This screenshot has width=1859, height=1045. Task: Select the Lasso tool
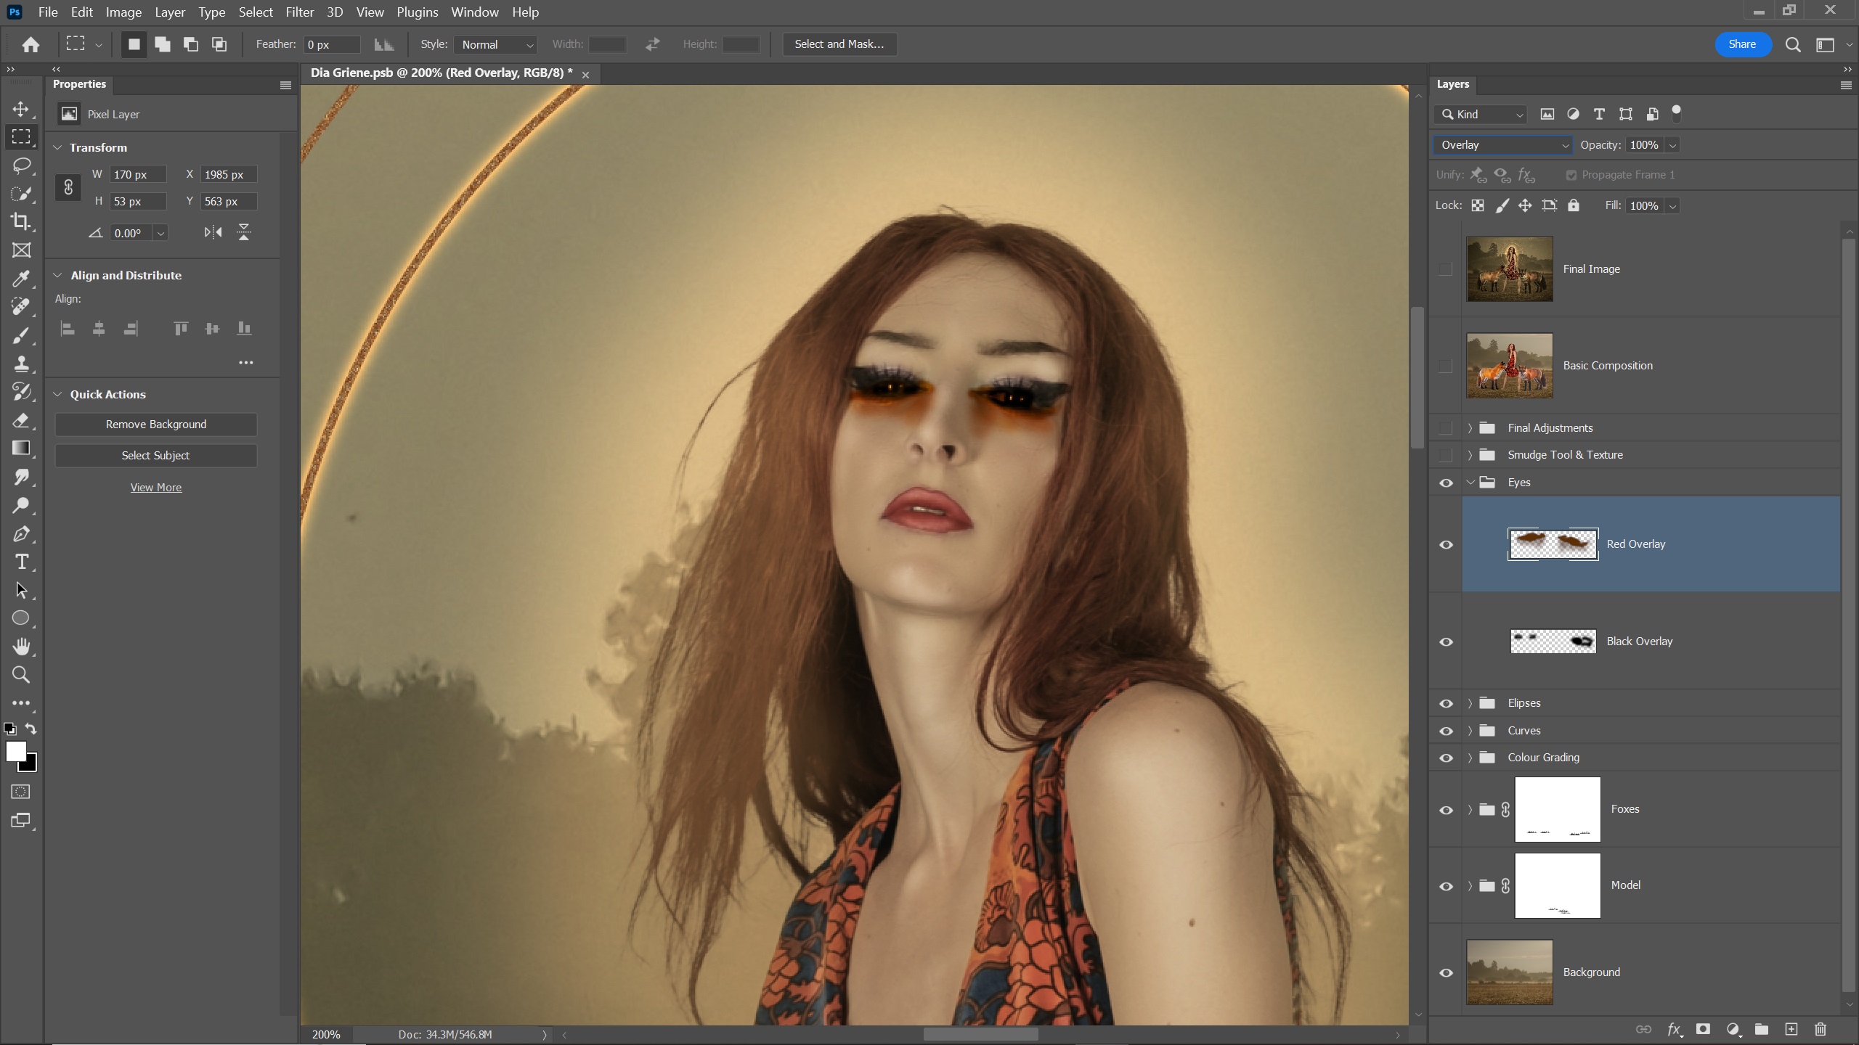(22, 165)
